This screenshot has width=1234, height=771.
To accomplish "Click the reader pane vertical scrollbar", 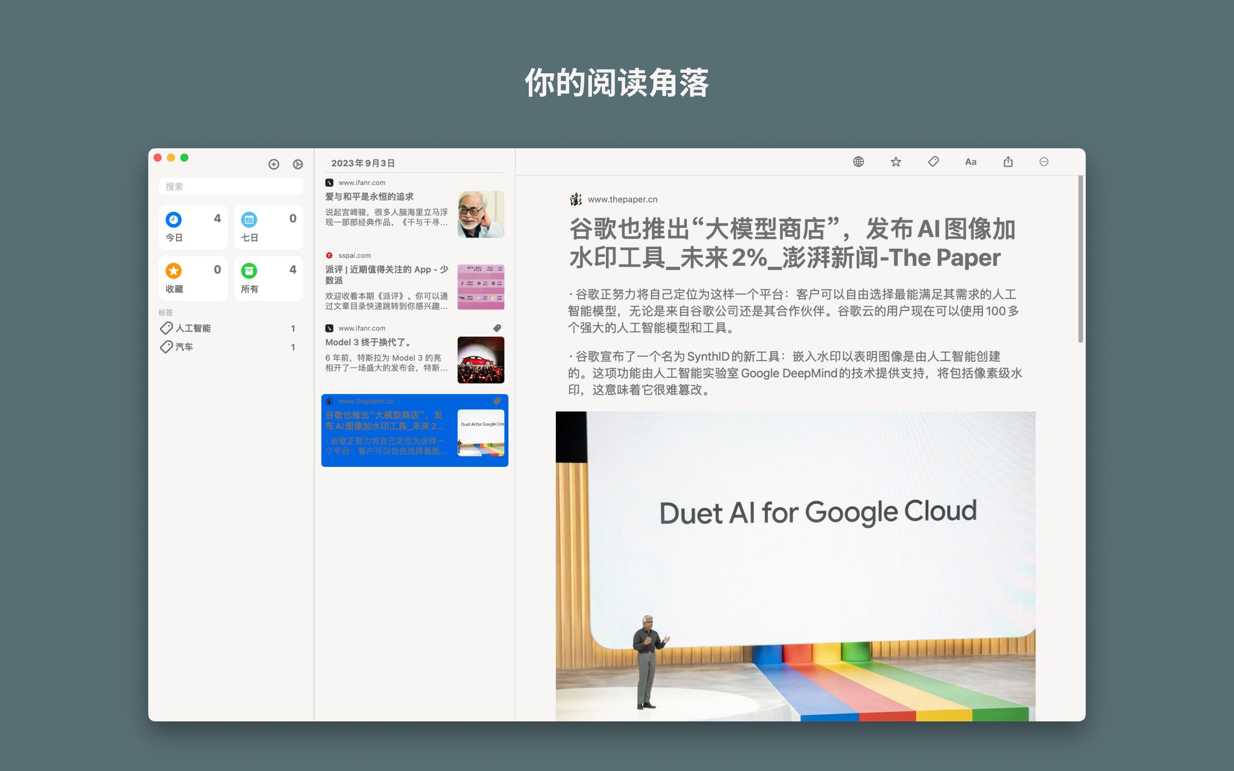I will tap(1081, 260).
